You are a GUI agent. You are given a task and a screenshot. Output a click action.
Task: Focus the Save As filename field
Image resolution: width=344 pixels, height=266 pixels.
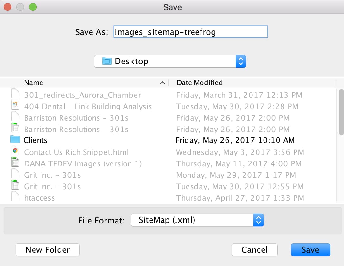[190, 32]
